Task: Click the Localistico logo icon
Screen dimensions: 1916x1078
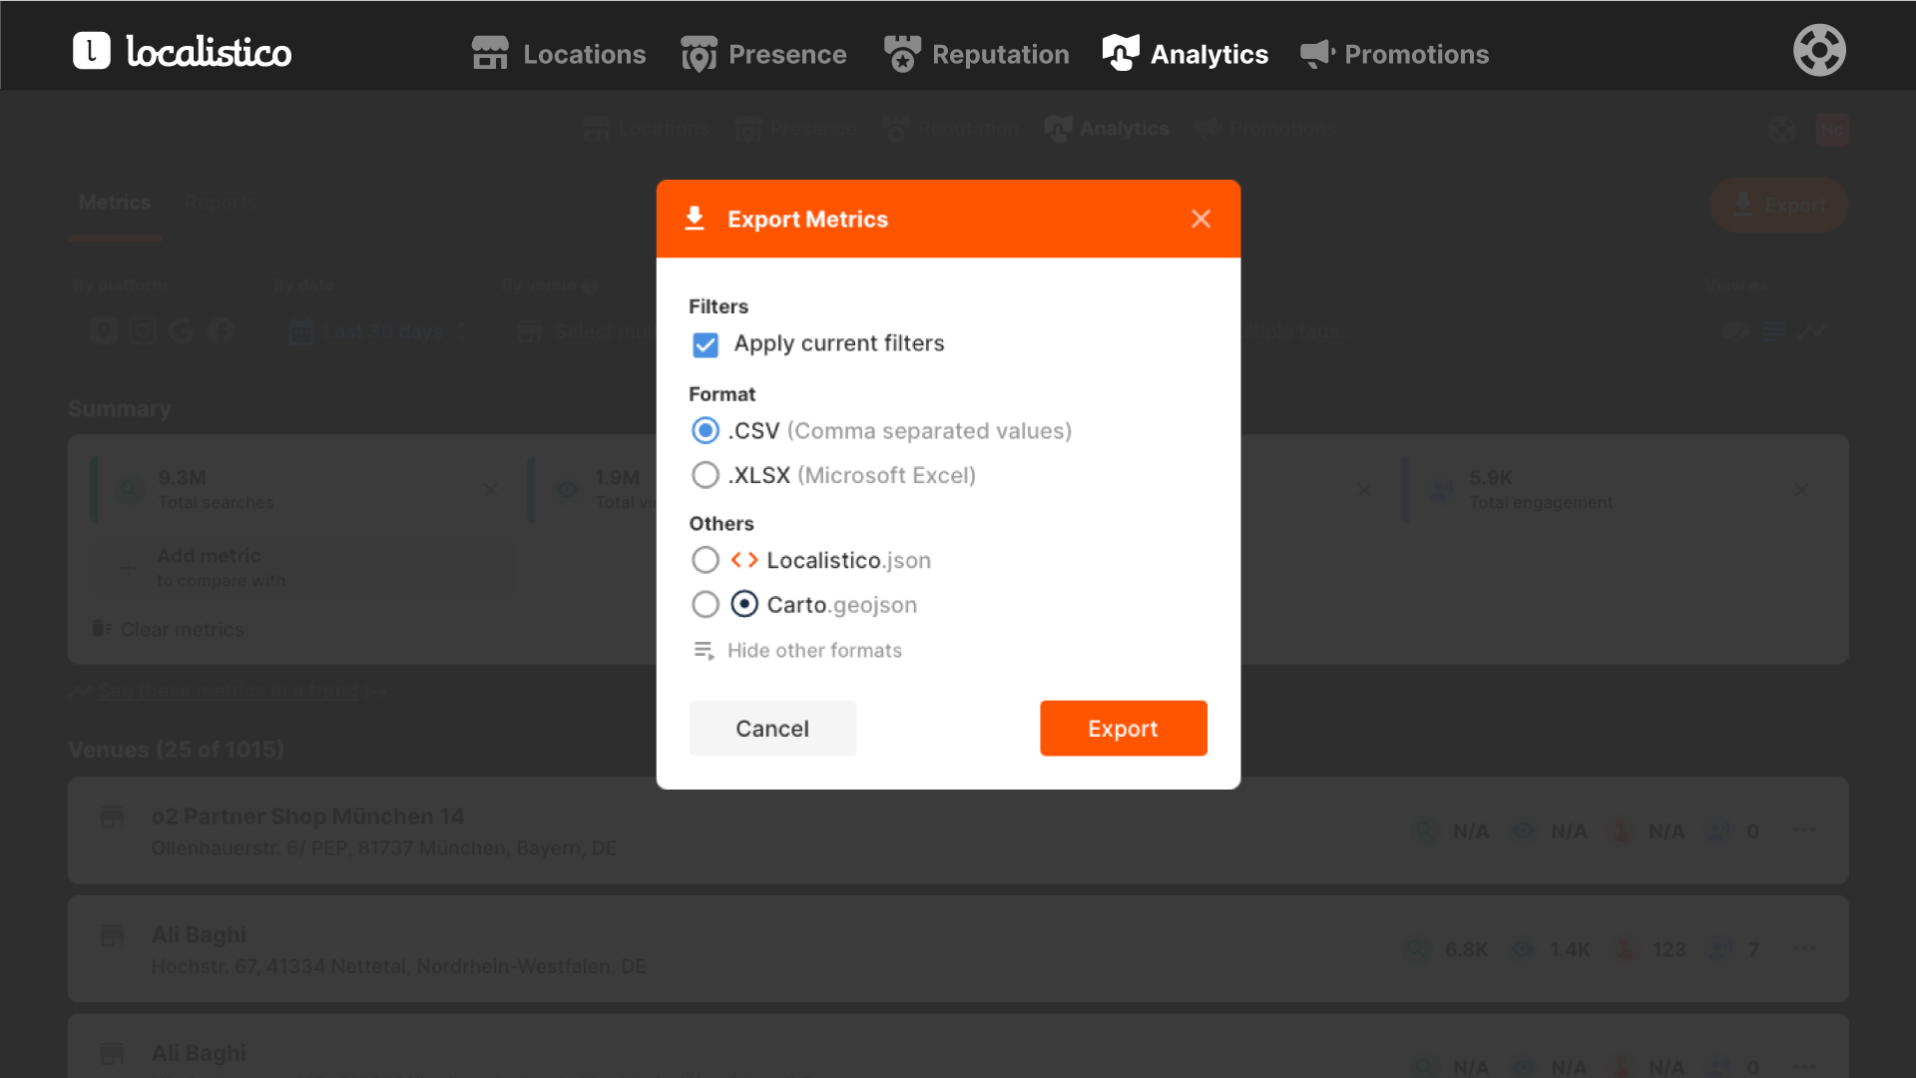Action: click(91, 51)
